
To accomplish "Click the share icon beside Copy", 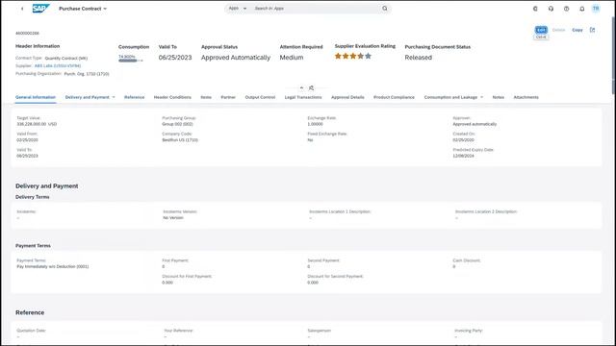I will coord(592,30).
